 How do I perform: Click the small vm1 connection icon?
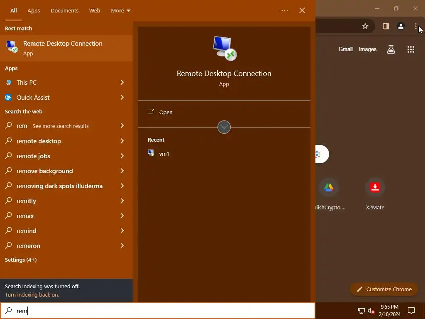pyautogui.click(x=151, y=153)
